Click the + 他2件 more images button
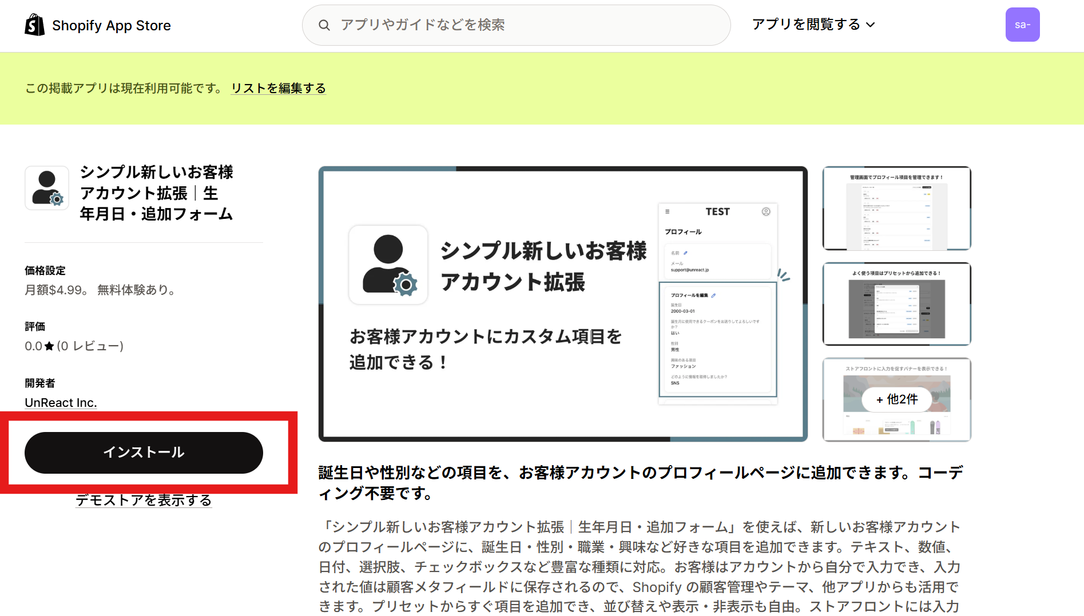The height and width of the screenshot is (616, 1084). [896, 399]
